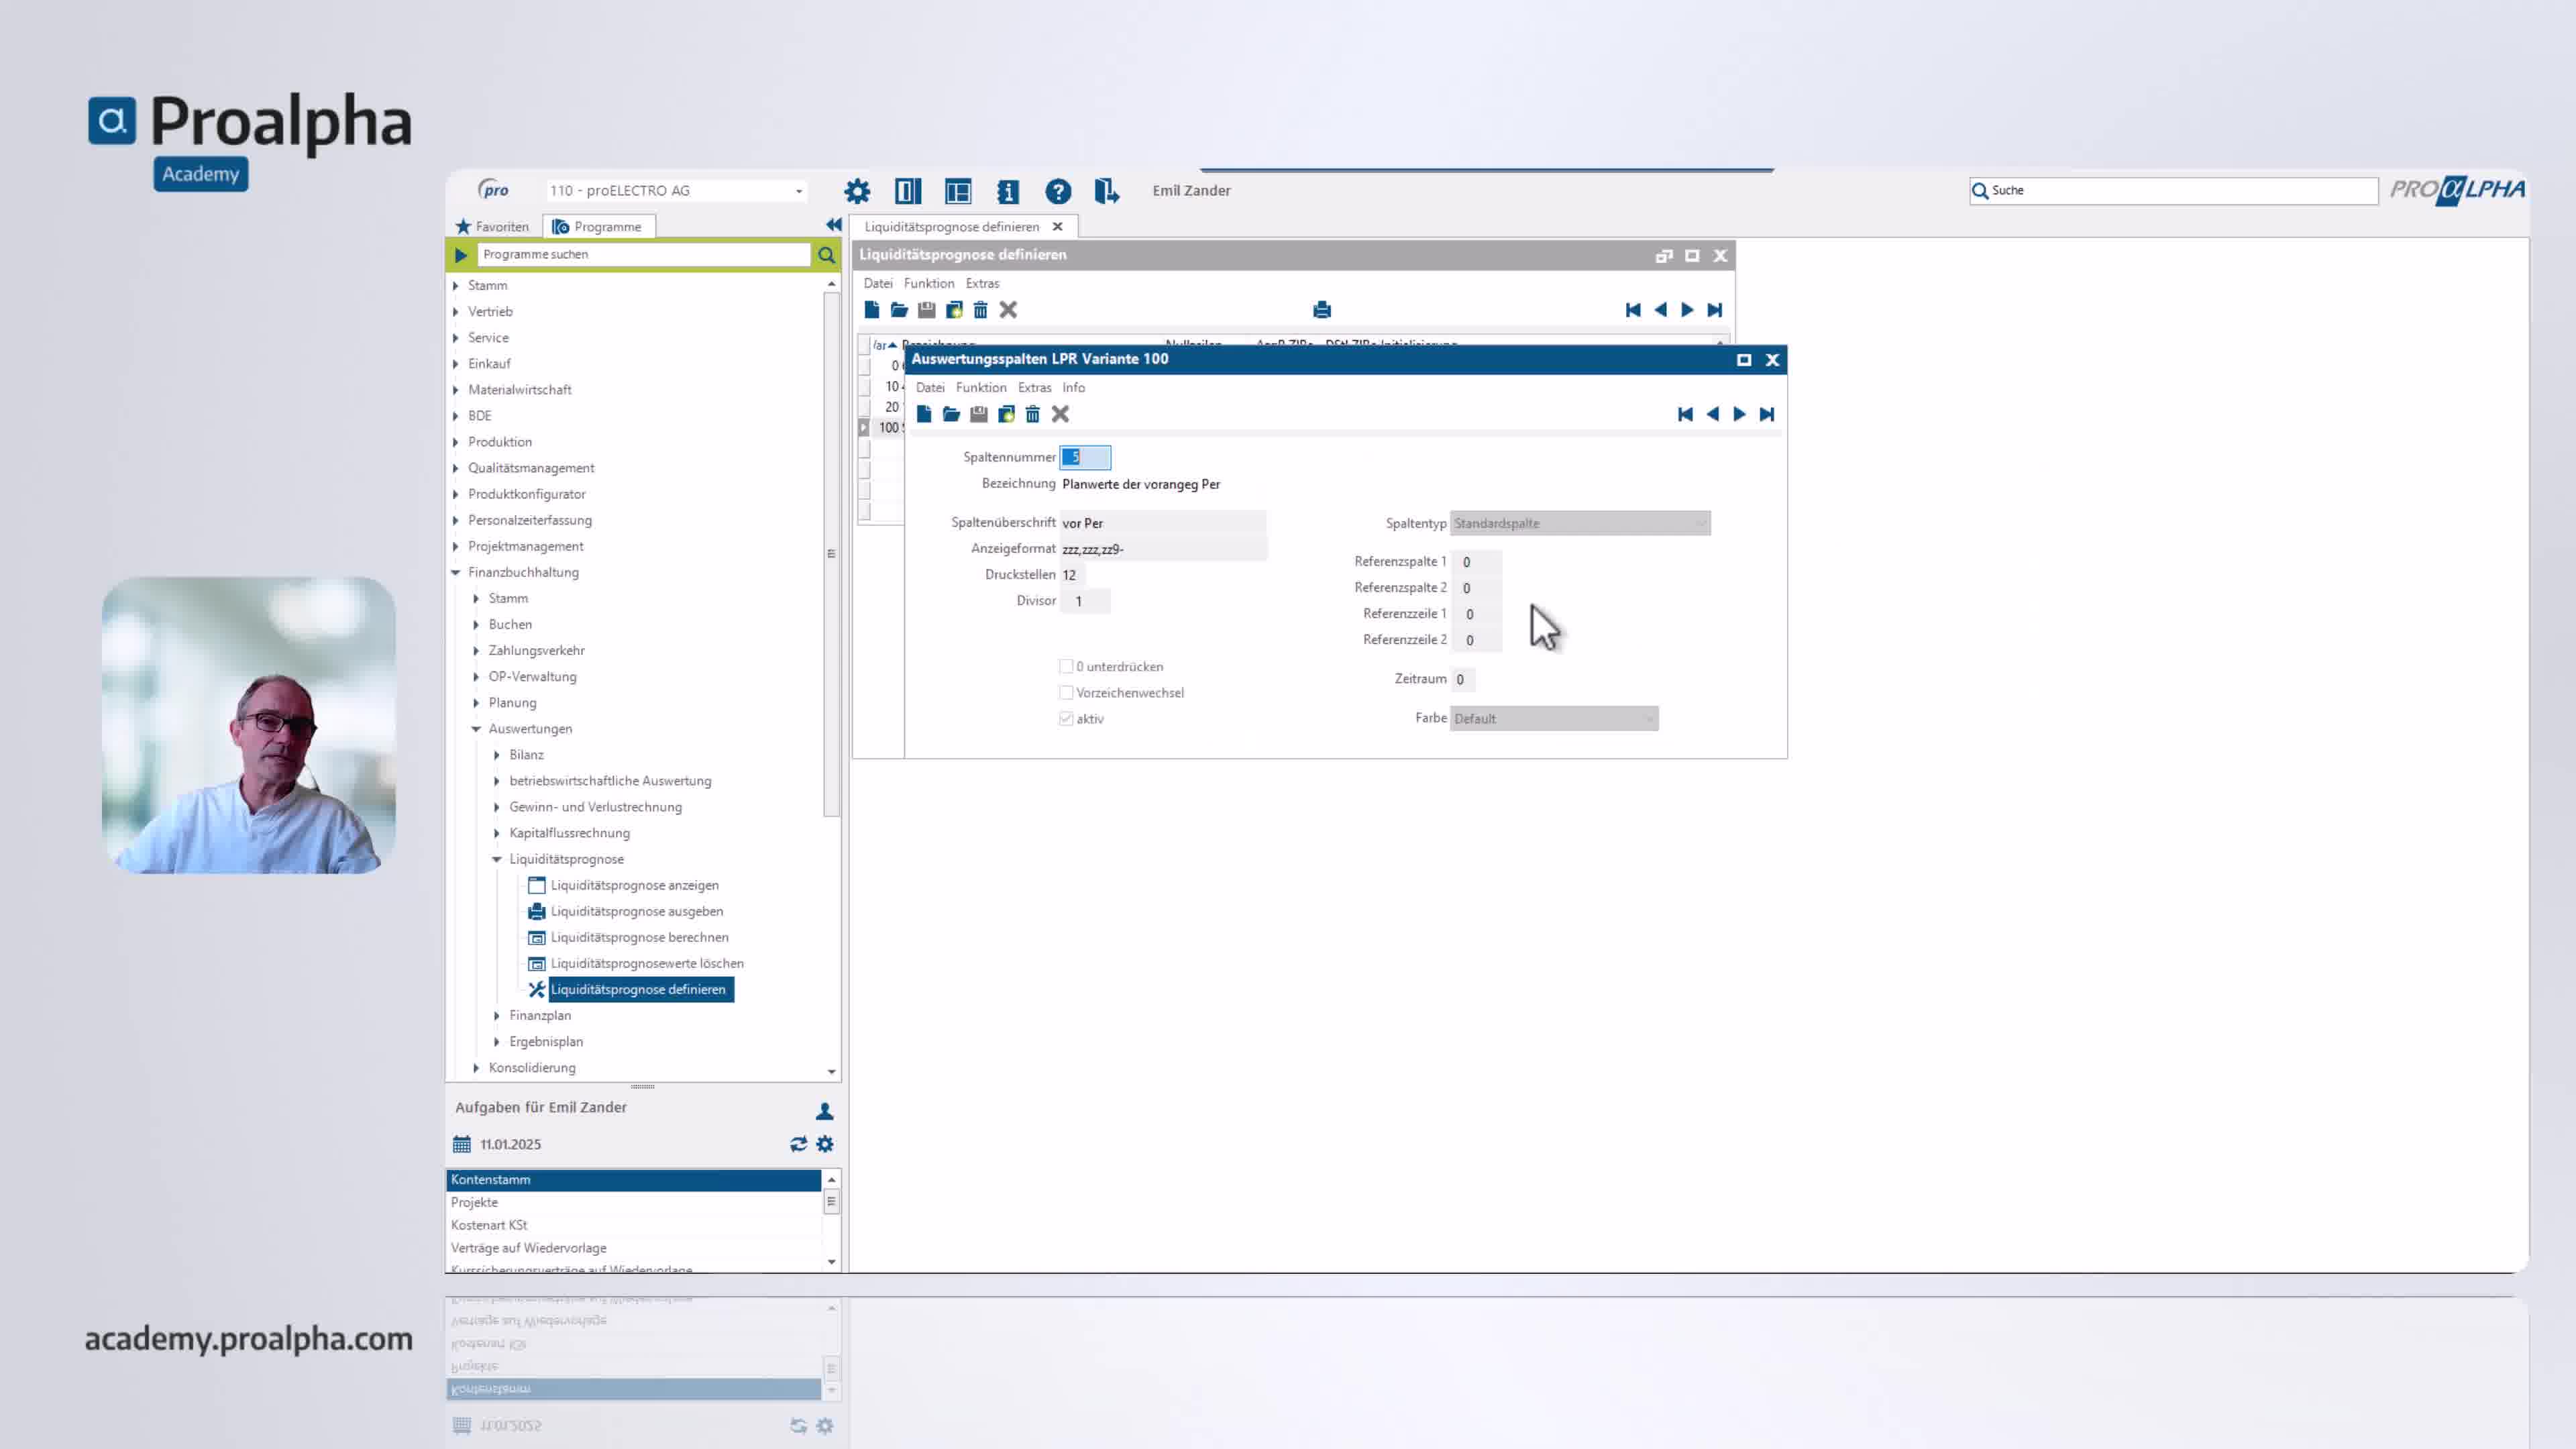
Task: Click into the Spaltenüberschrift field
Action: click(x=1162, y=523)
